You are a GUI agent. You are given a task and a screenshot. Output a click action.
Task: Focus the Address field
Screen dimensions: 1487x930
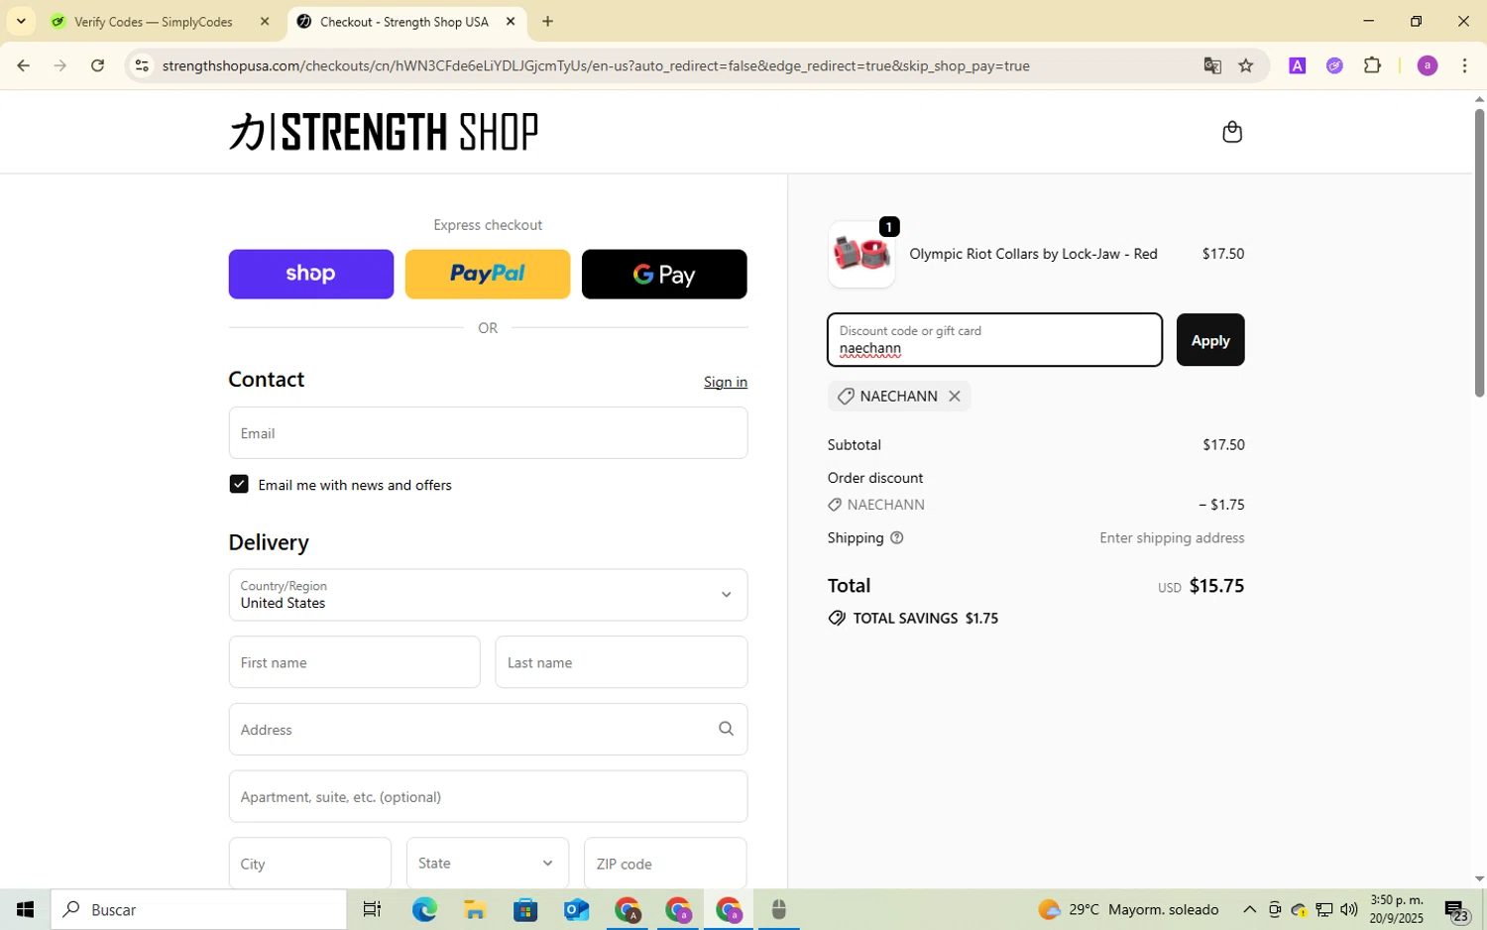tap(488, 729)
